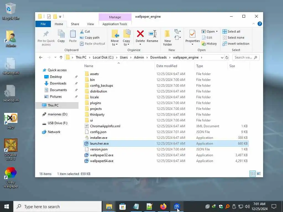Click the Pin to Quick access icon

tap(46, 34)
